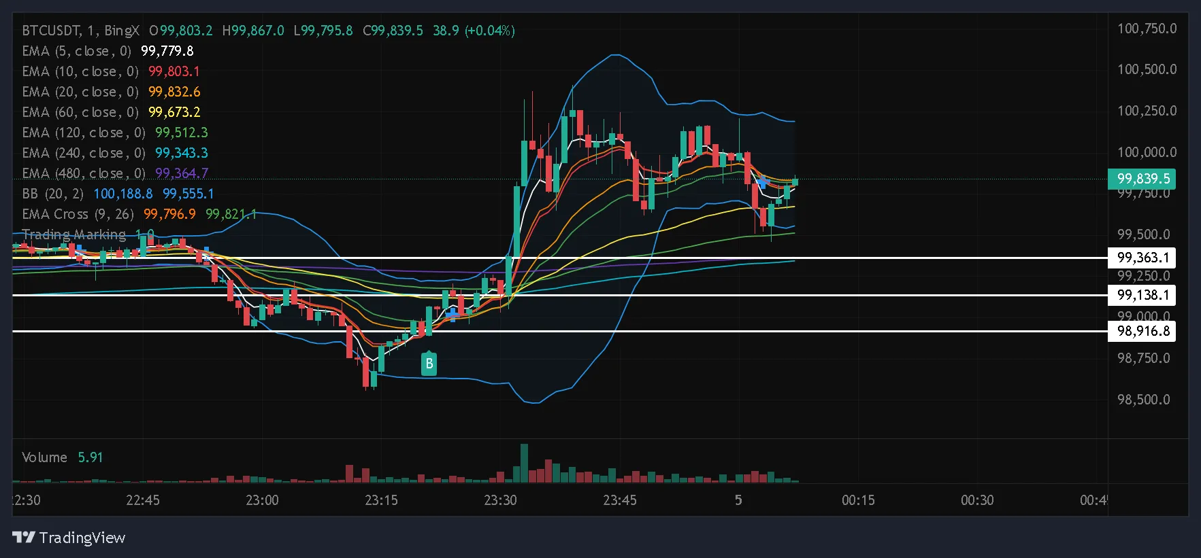Select the EMA (240, close, 0) indicator legend
This screenshot has height=558, width=1201.
pyautogui.click(x=84, y=153)
